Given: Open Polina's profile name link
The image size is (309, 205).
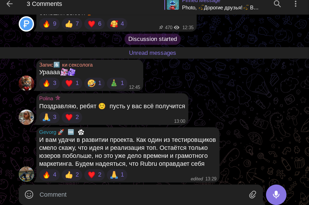Looking at the screenshot, I should (46, 99).
